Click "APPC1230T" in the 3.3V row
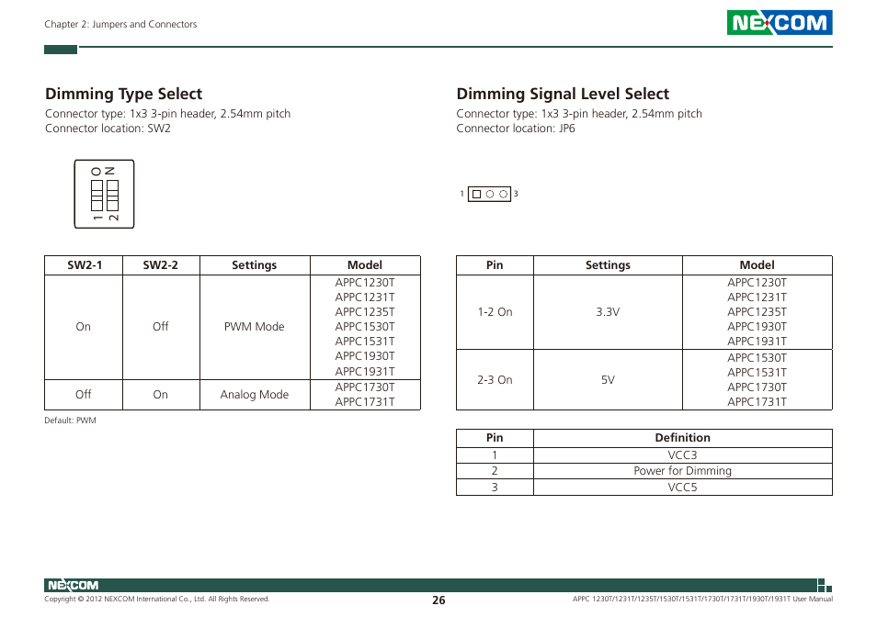 point(757,283)
